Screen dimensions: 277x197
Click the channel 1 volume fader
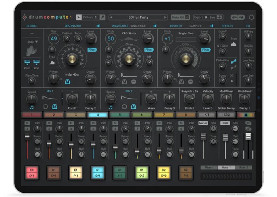(27, 136)
